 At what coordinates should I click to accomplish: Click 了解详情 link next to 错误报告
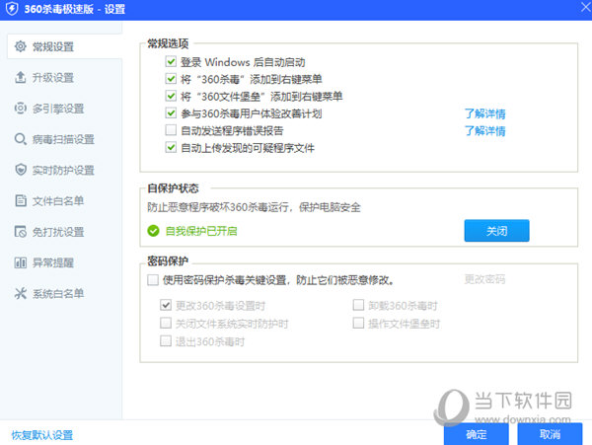(x=485, y=130)
